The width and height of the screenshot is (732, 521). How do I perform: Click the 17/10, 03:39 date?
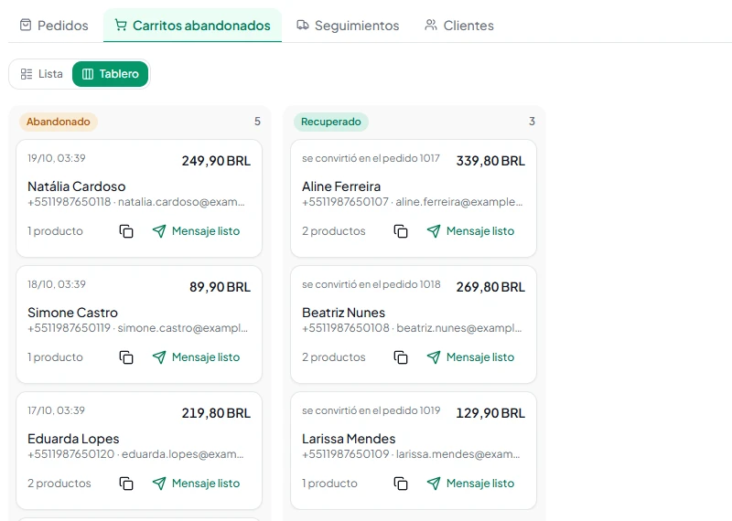(x=56, y=410)
